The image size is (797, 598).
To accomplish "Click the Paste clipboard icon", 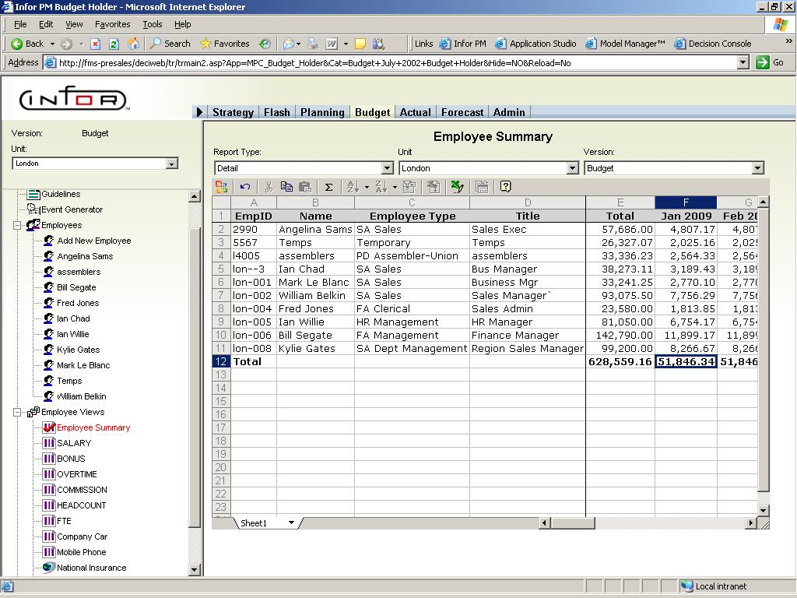I will click(x=305, y=187).
